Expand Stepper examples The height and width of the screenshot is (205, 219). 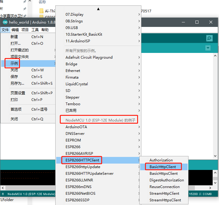98,97
